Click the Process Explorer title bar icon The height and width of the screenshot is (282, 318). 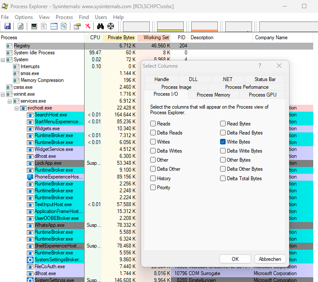[5, 6]
